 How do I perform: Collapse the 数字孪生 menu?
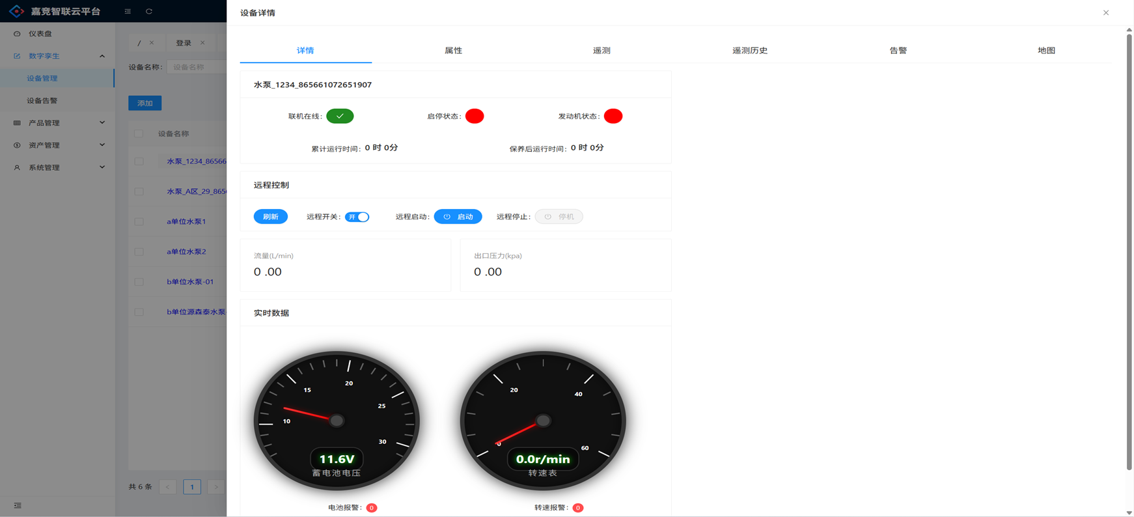click(x=102, y=56)
